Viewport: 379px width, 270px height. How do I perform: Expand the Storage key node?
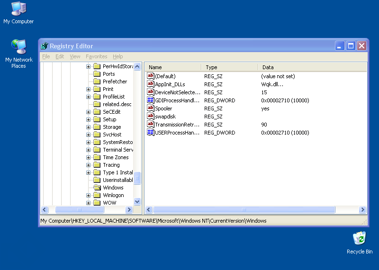pos(88,127)
